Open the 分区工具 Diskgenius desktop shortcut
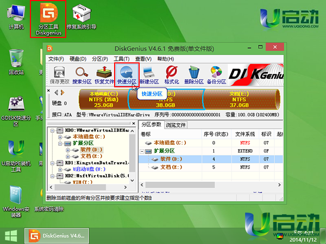Viewport: 326px width, 244px height. [x=48, y=19]
